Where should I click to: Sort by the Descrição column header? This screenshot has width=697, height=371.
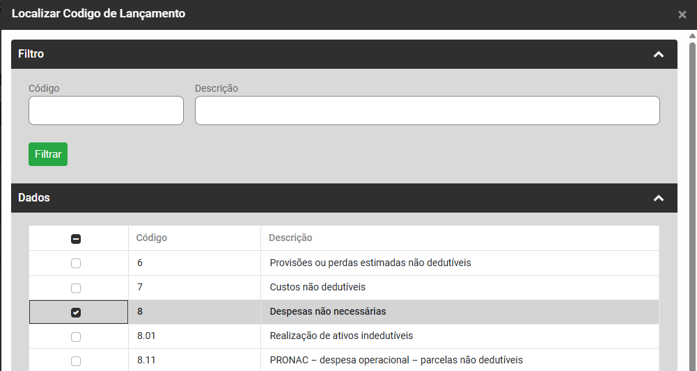(290, 238)
